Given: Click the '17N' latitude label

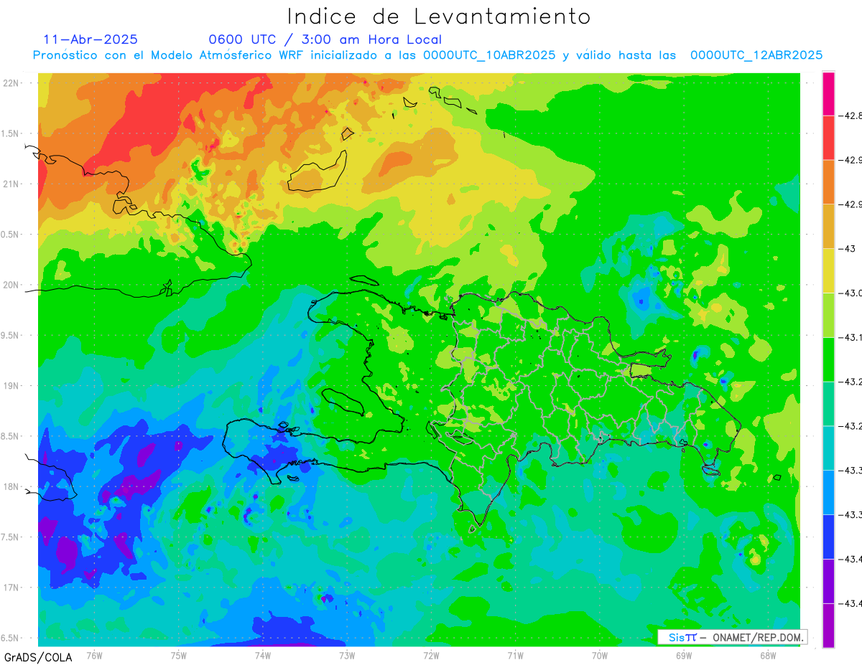Looking at the screenshot, I should (x=11, y=588).
